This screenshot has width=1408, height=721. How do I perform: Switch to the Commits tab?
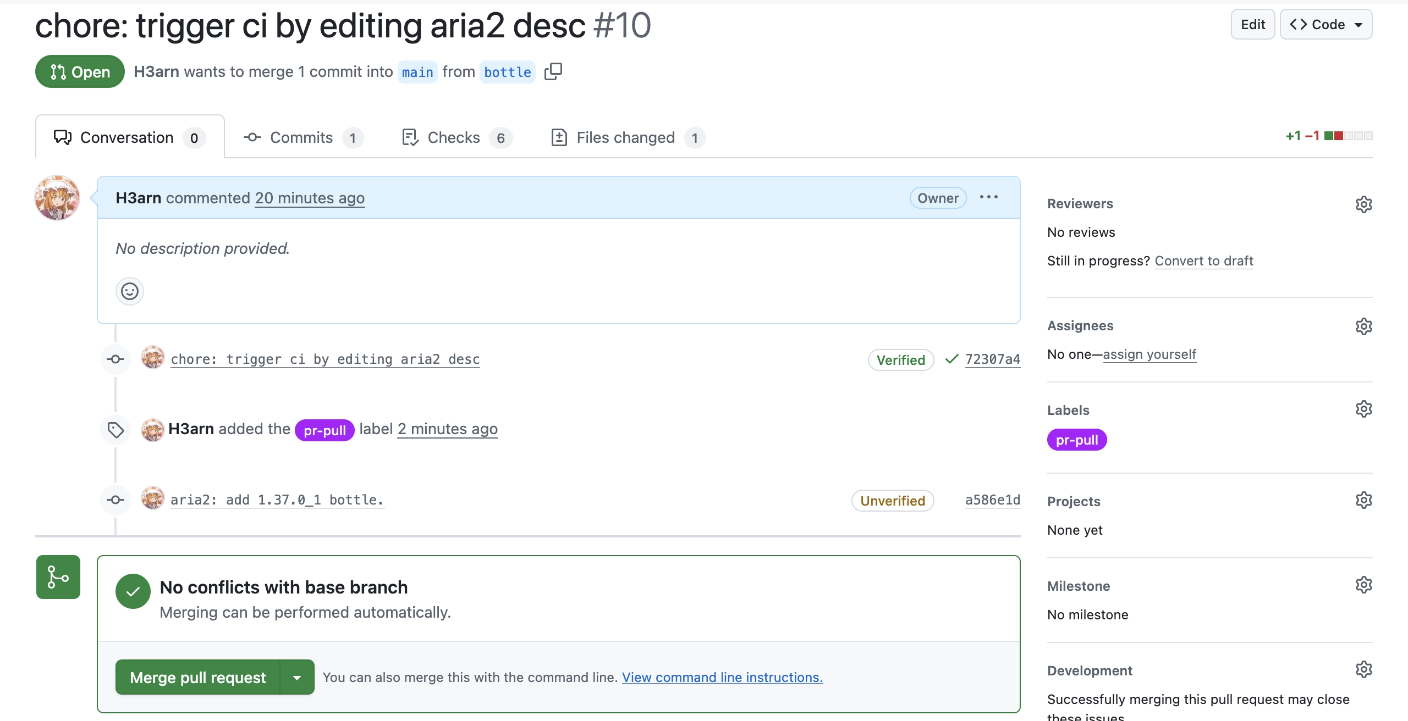(302, 137)
